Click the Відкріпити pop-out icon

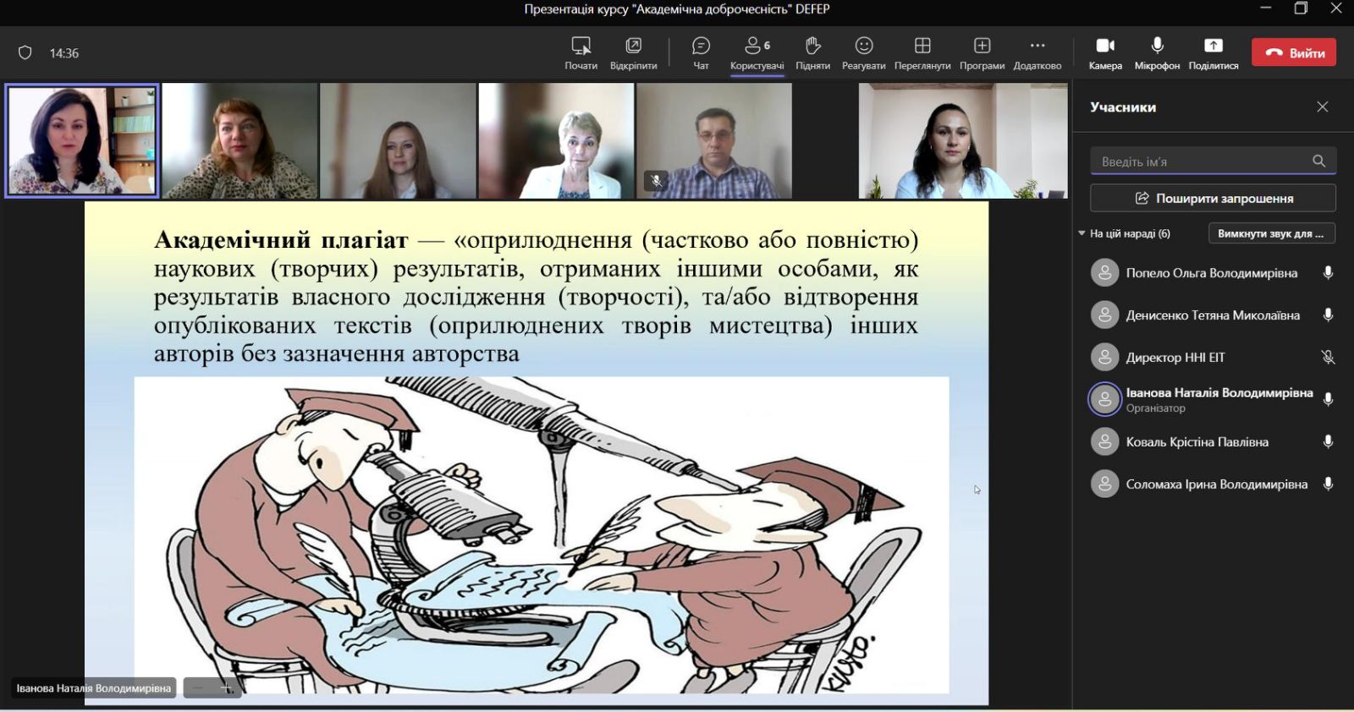pos(633,52)
